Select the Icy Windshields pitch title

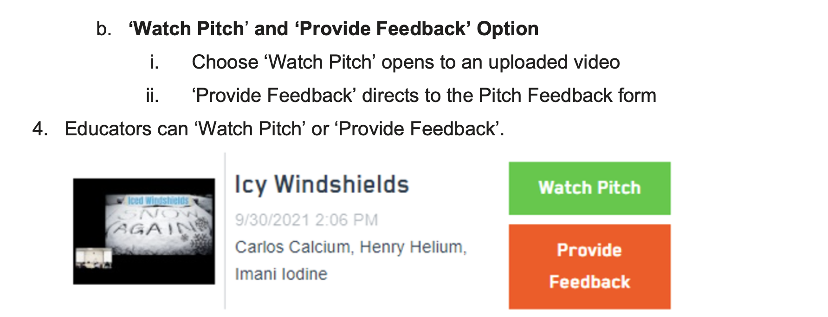[x=322, y=185]
